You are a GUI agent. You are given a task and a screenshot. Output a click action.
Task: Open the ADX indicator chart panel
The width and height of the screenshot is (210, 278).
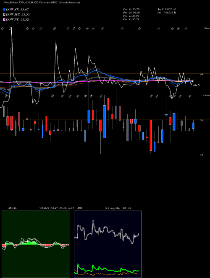108,244
